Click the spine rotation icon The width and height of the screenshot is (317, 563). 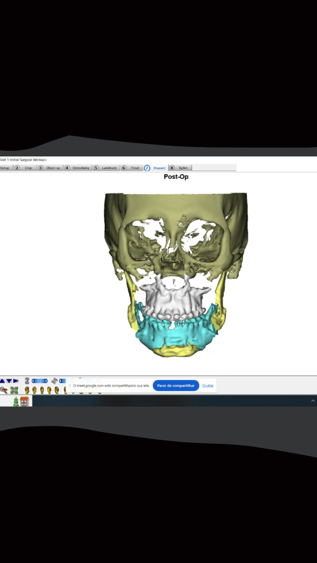(27, 381)
